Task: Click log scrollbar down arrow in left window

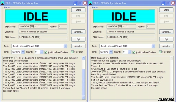Action: coord(83,98)
